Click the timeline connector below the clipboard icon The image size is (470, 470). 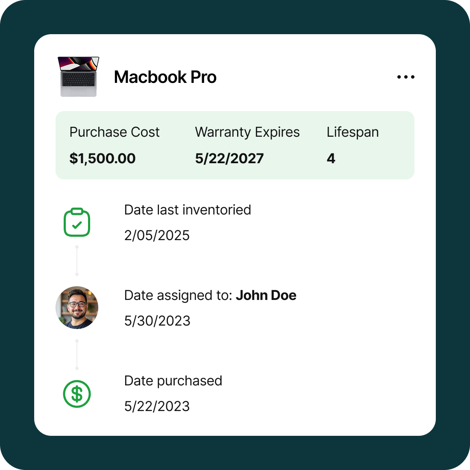77,261
